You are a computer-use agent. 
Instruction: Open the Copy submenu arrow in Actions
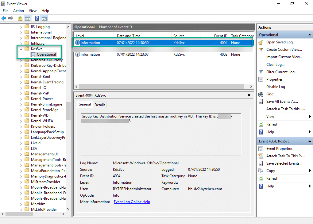310,171
